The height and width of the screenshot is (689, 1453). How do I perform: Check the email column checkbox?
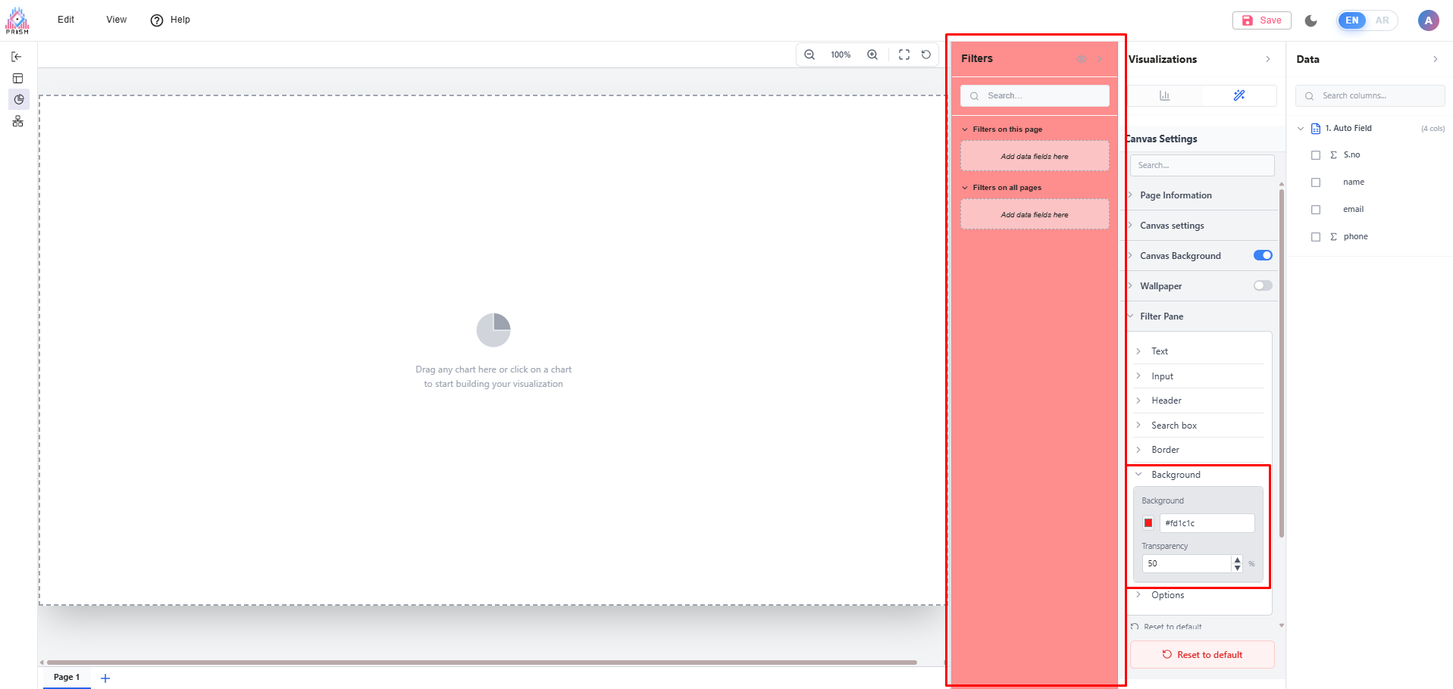[1316, 210]
